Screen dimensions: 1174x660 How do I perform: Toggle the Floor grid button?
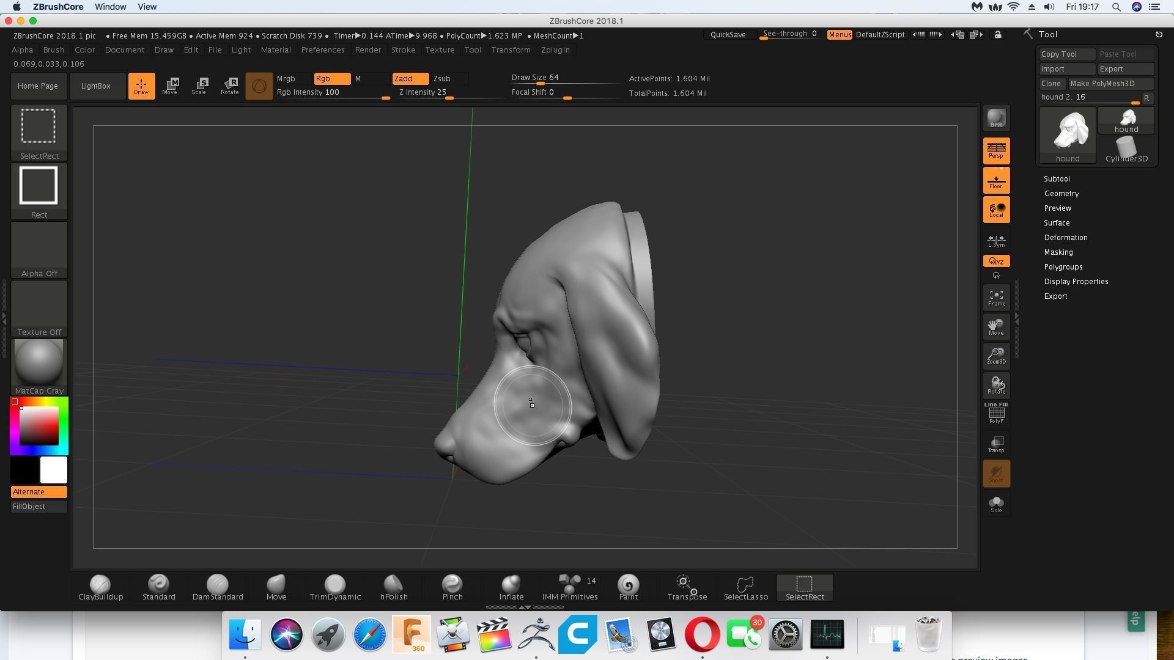pyautogui.click(x=996, y=180)
